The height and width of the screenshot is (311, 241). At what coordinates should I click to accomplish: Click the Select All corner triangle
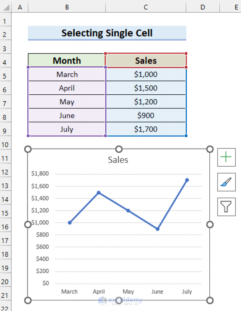click(6, 8)
